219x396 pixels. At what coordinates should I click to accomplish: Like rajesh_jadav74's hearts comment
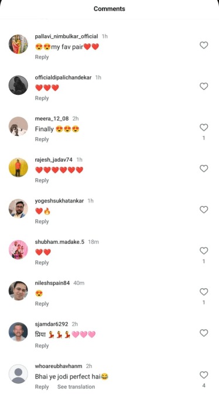(204, 169)
